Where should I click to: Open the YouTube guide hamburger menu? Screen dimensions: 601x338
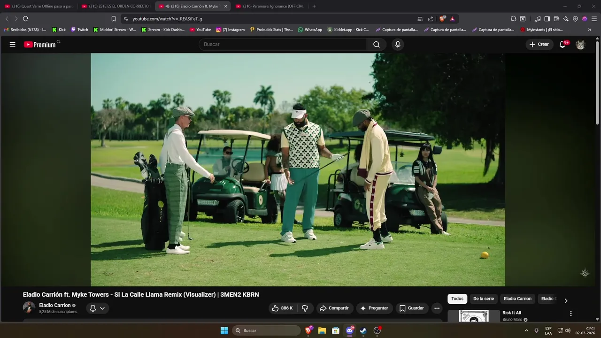point(13,44)
